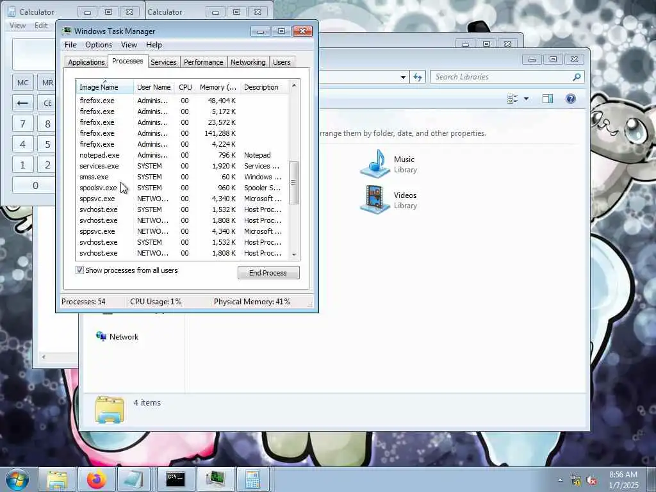
Task: Click the process list scroll down arrow
Action: pyautogui.click(x=294, y=254)
